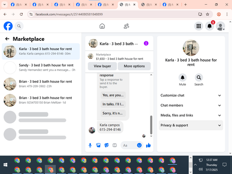Open the Friends icon in top navigation

click(x=126, y=26)
